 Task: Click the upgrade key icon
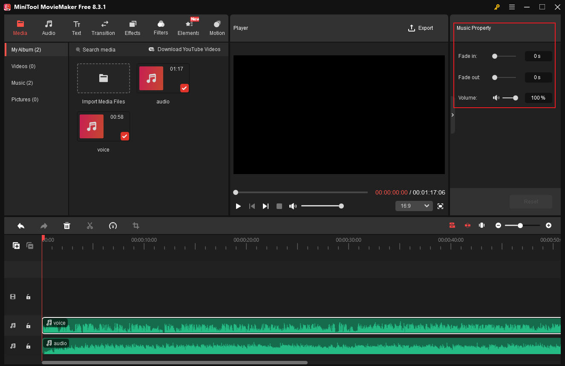pyautogui.click(x=497, y=7)
